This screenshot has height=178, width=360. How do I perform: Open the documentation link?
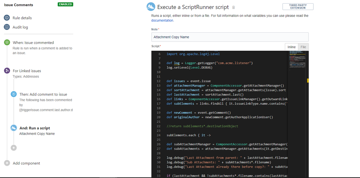[x=162, y=20]
